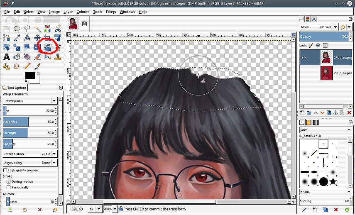This screenshot has width=355, height=215.
Task: Activate the Ellipse Select tool
Action: [x=17, y=29]
